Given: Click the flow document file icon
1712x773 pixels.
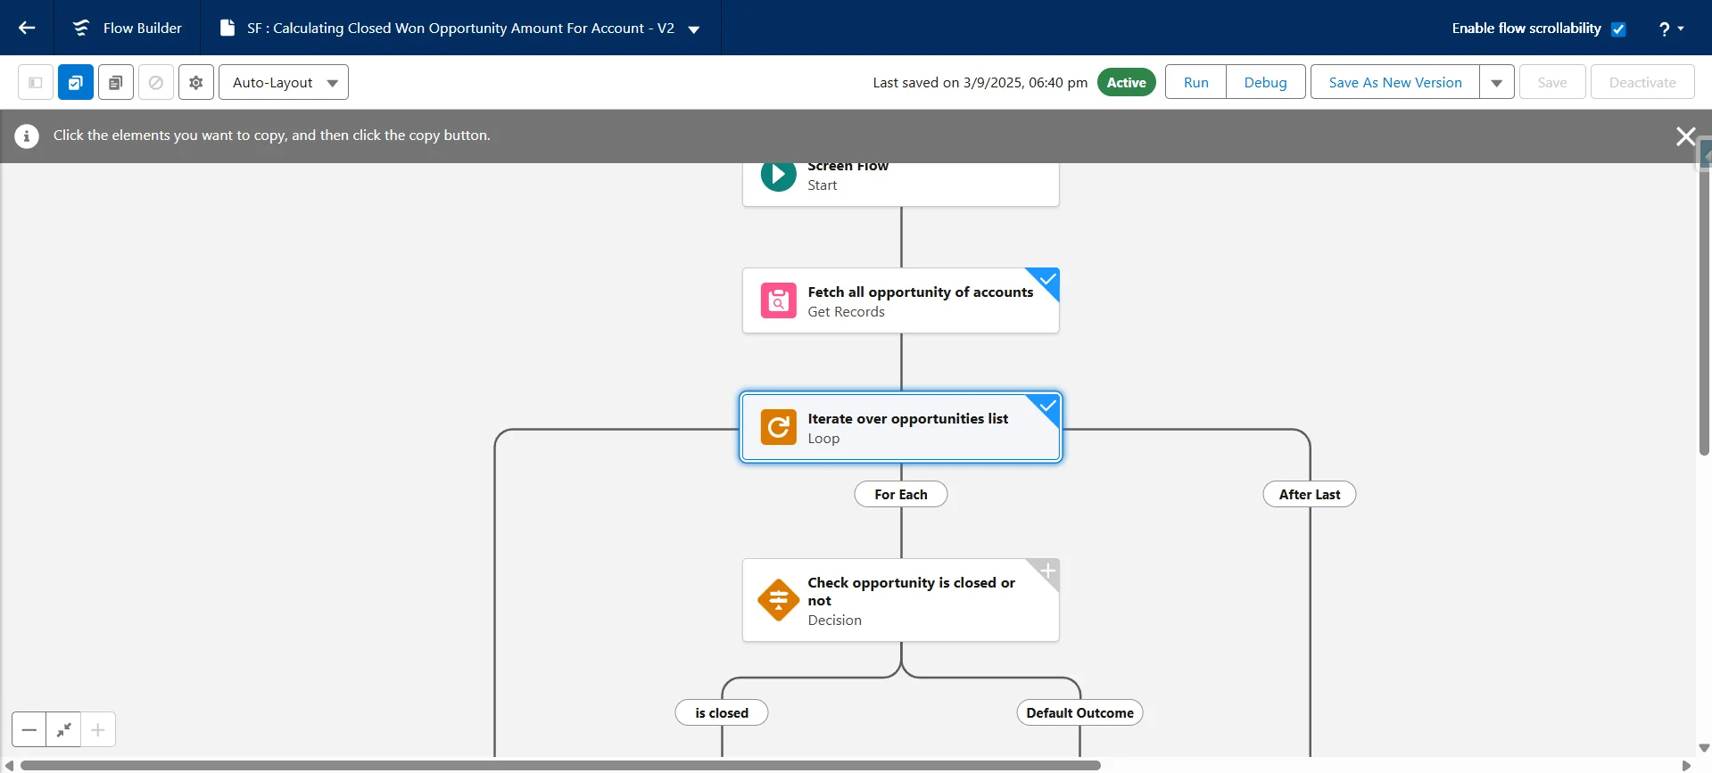Looking at the screenshot, I should [x=227, y=28].
